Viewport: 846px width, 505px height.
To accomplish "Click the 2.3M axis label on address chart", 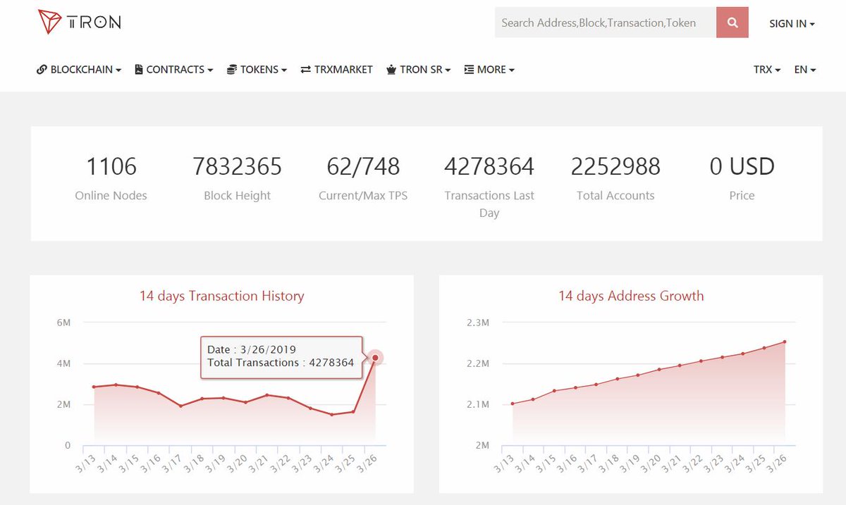I will (478, 323).
